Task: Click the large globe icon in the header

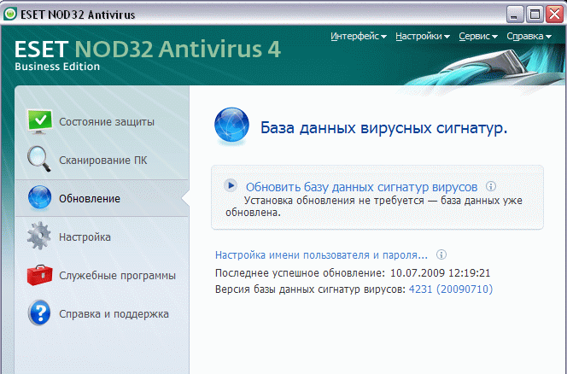Action: coord(231,126)
